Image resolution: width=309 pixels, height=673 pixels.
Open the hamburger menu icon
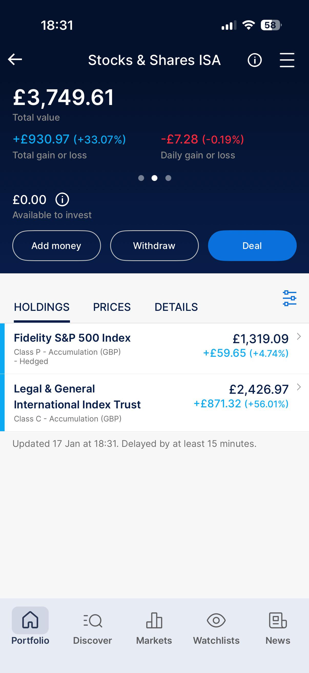coord(287,60)
